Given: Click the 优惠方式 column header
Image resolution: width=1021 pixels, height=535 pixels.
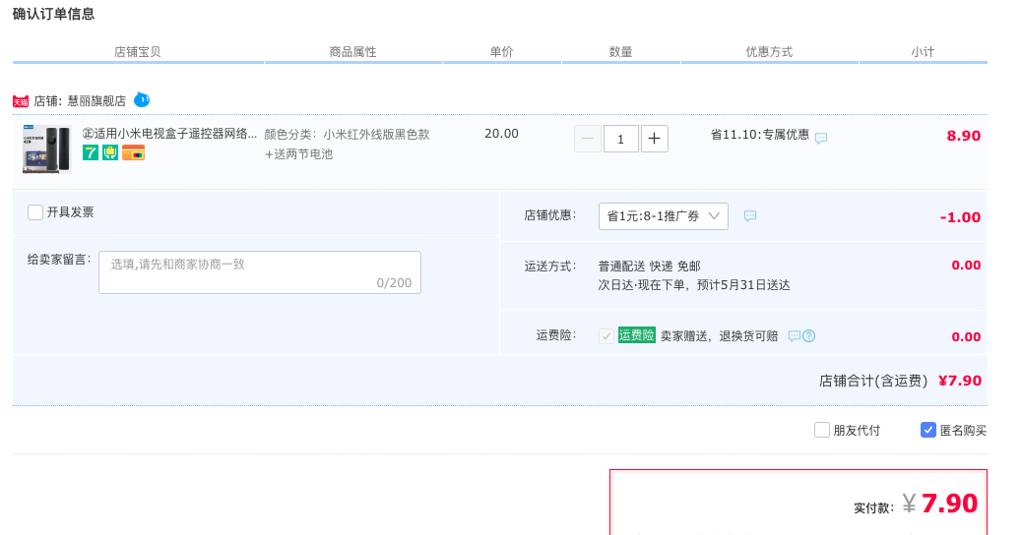Looking at the screenshot, I should pos(769,52).
